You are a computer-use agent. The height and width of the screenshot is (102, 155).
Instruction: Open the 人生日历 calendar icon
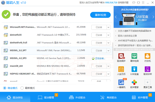coord(121,71)
